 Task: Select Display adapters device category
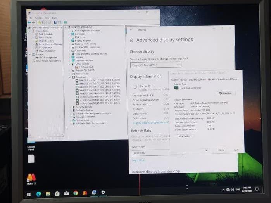point(83,41)
